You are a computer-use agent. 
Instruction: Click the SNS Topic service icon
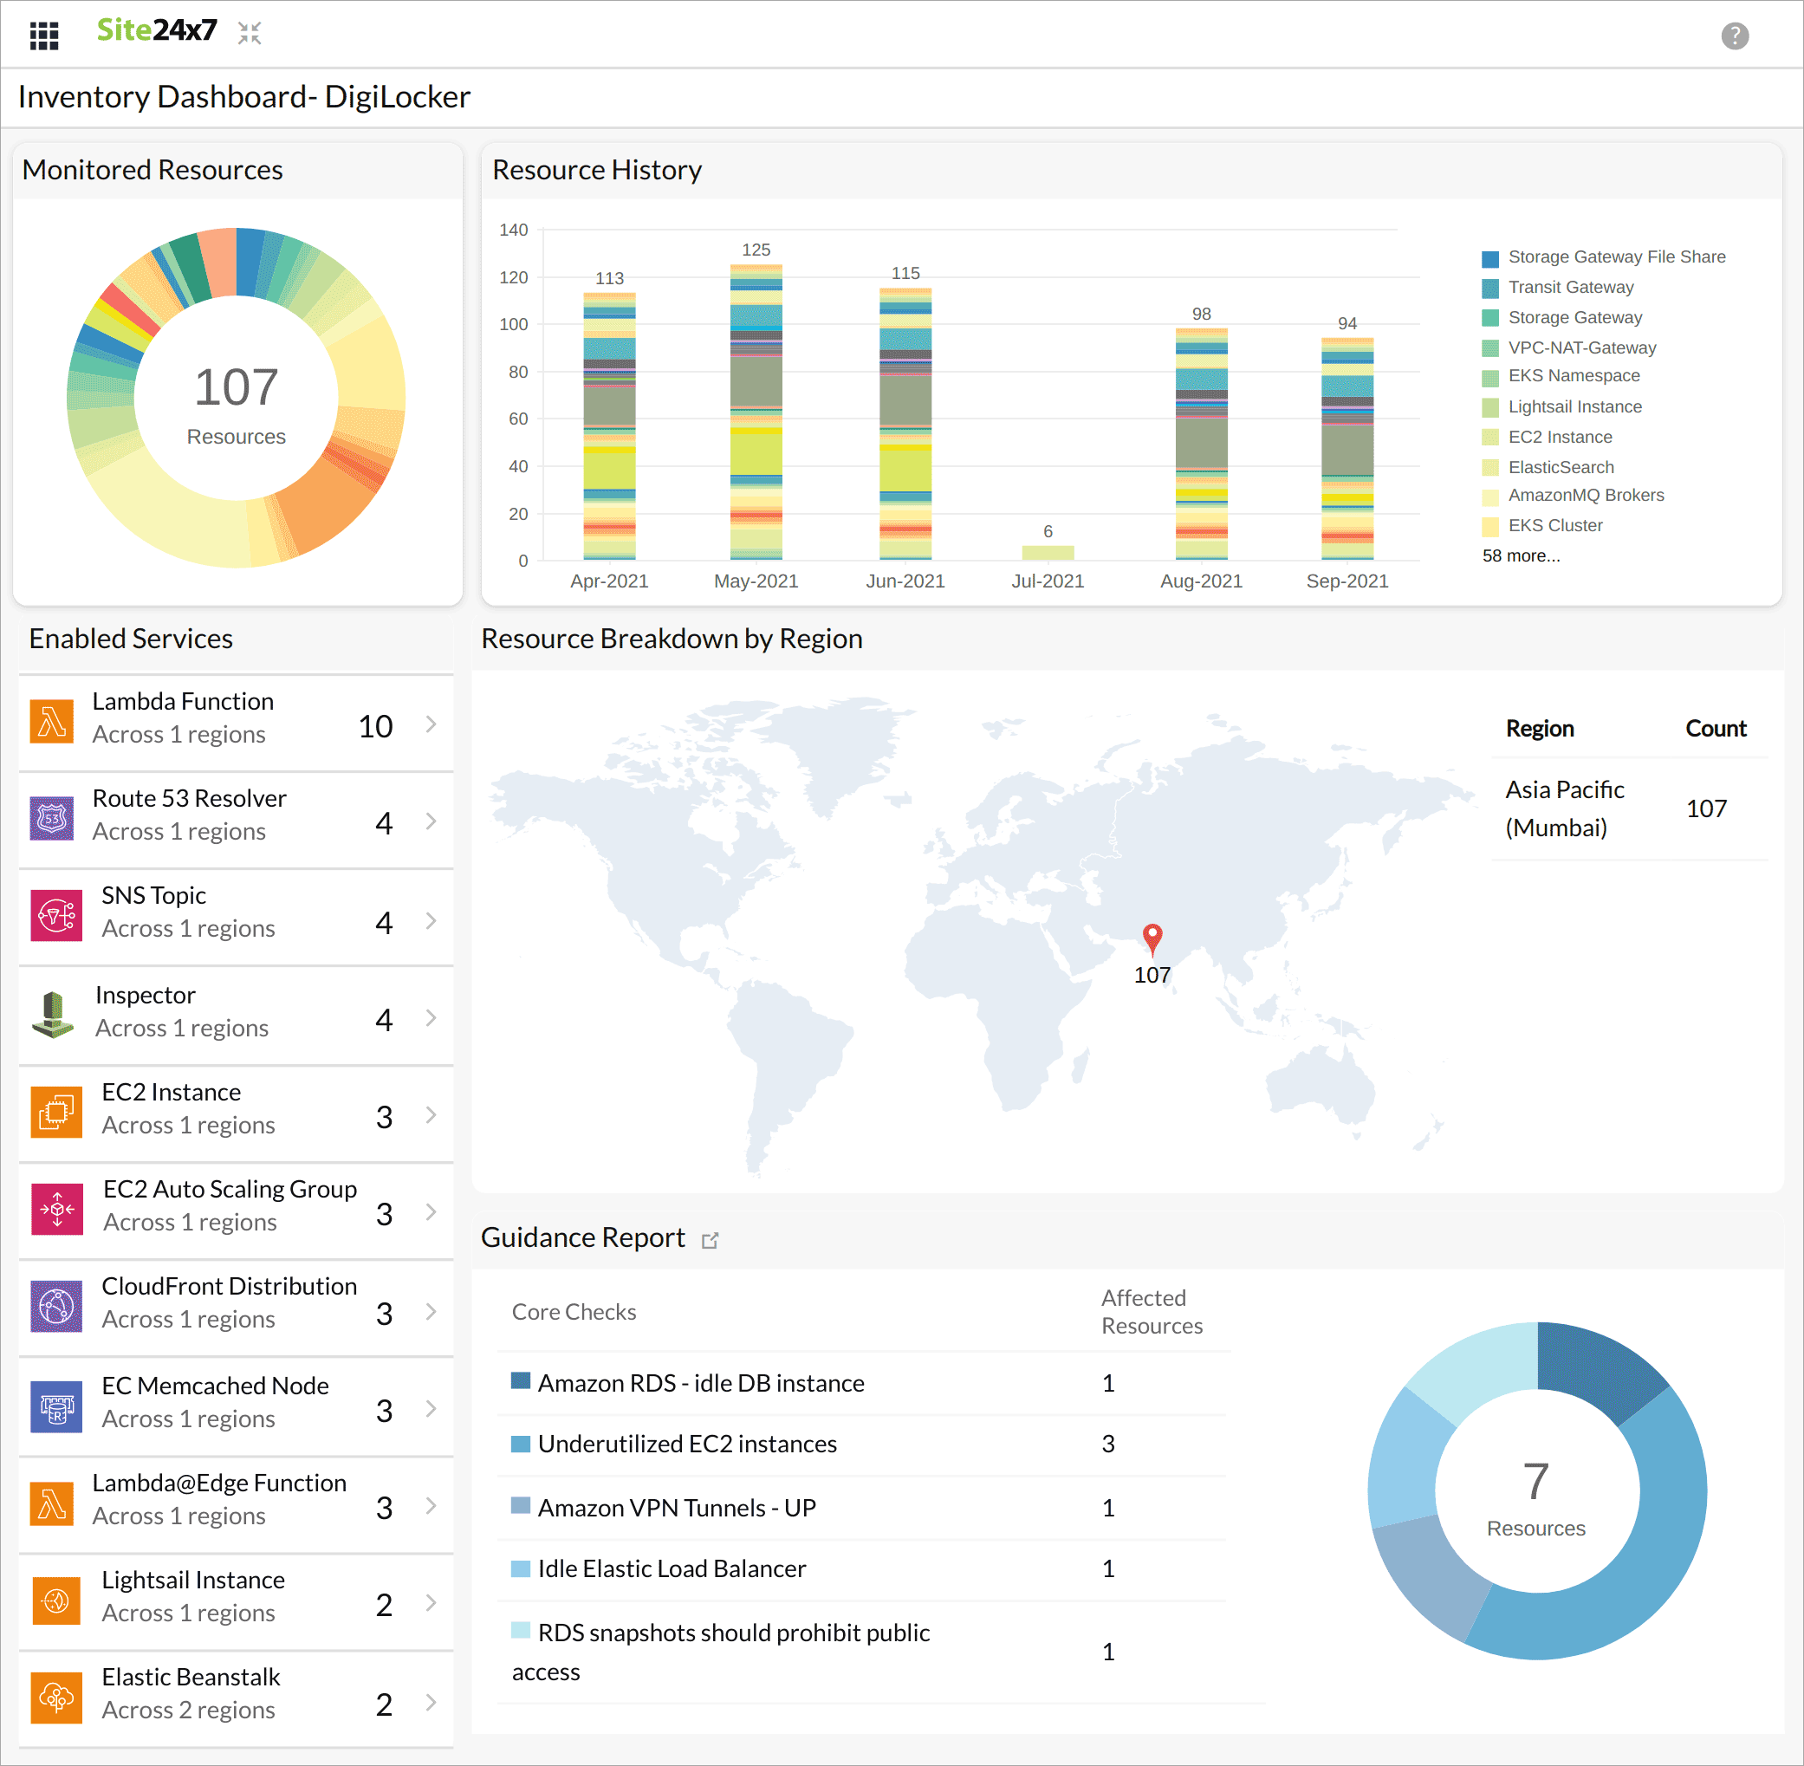pyautogui.click(x=55, y=915)
